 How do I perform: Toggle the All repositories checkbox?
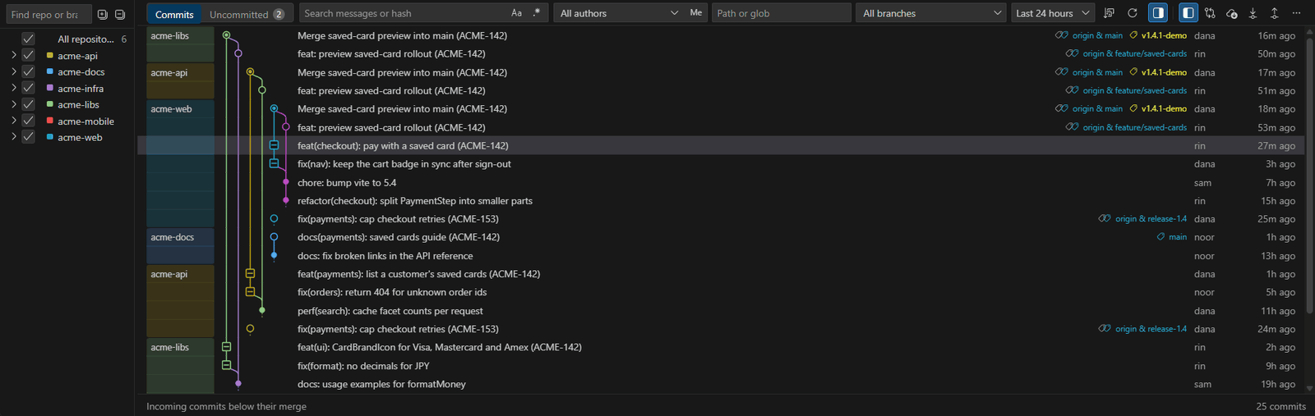pyautogui.click(x=28, y=39)
